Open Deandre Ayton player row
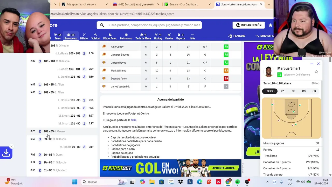The image size is (332, 187). point(170,79)
